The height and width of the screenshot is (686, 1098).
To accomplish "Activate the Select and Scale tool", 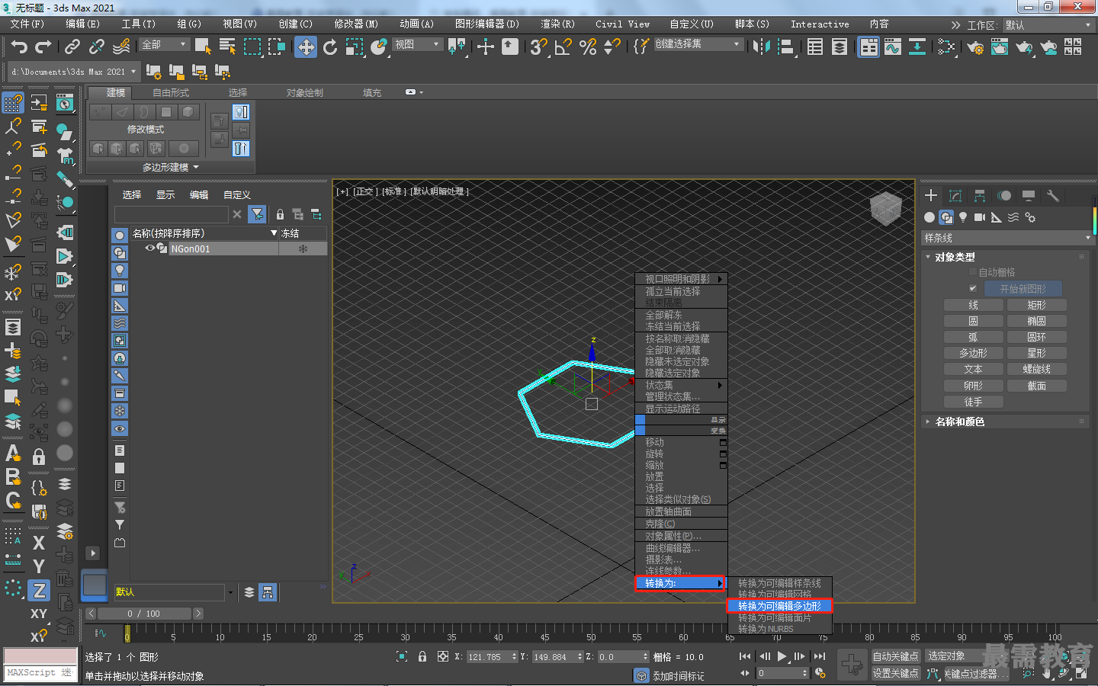I will (x=355, y=47).
